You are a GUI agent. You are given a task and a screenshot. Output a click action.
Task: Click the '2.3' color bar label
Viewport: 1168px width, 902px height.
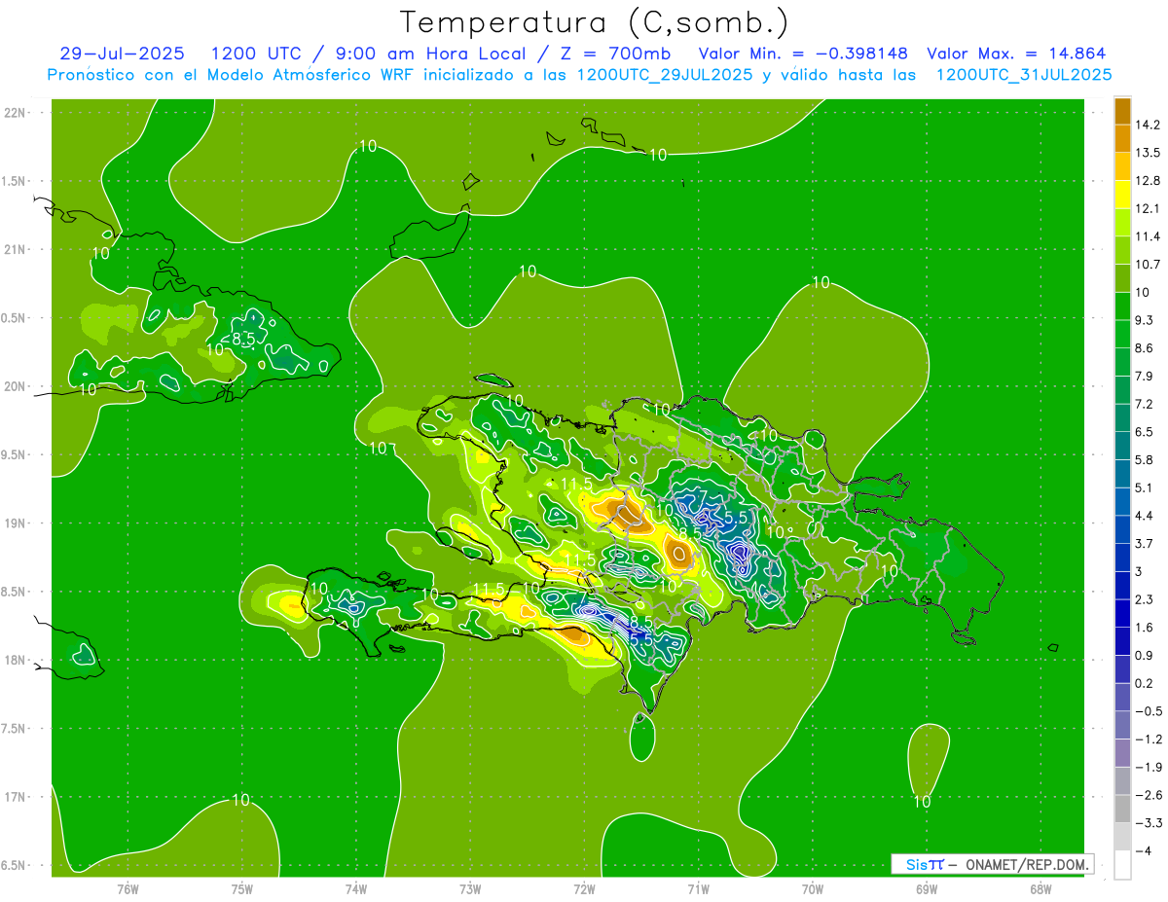(1145, 600)
